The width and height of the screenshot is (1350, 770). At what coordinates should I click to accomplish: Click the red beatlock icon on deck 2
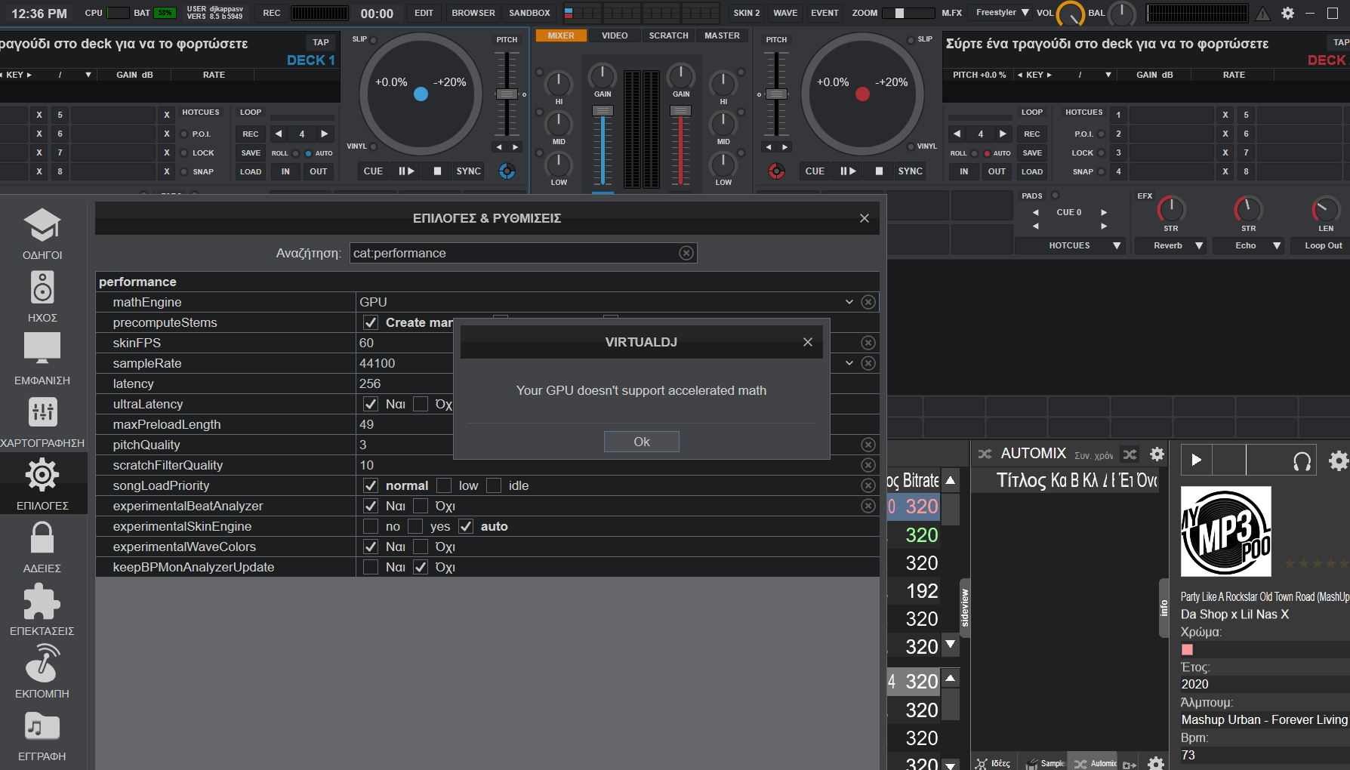776,171
